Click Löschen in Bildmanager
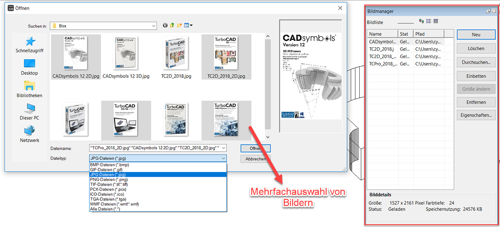Viewport: 500px width, 227px height. [x=476, y=48]
